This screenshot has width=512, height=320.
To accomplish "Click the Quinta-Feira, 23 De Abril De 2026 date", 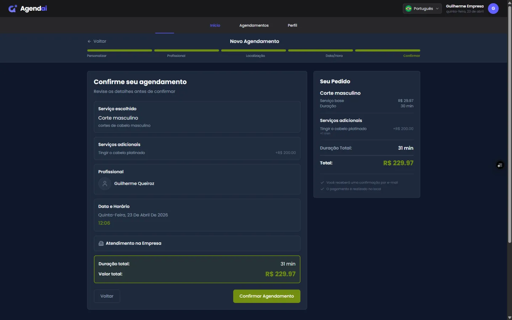I will point(133,215).
